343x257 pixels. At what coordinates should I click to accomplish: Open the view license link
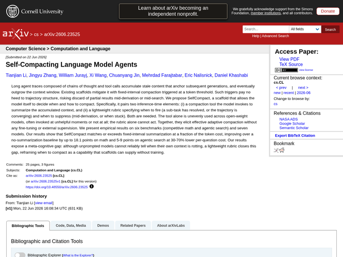tap(306, 70)
